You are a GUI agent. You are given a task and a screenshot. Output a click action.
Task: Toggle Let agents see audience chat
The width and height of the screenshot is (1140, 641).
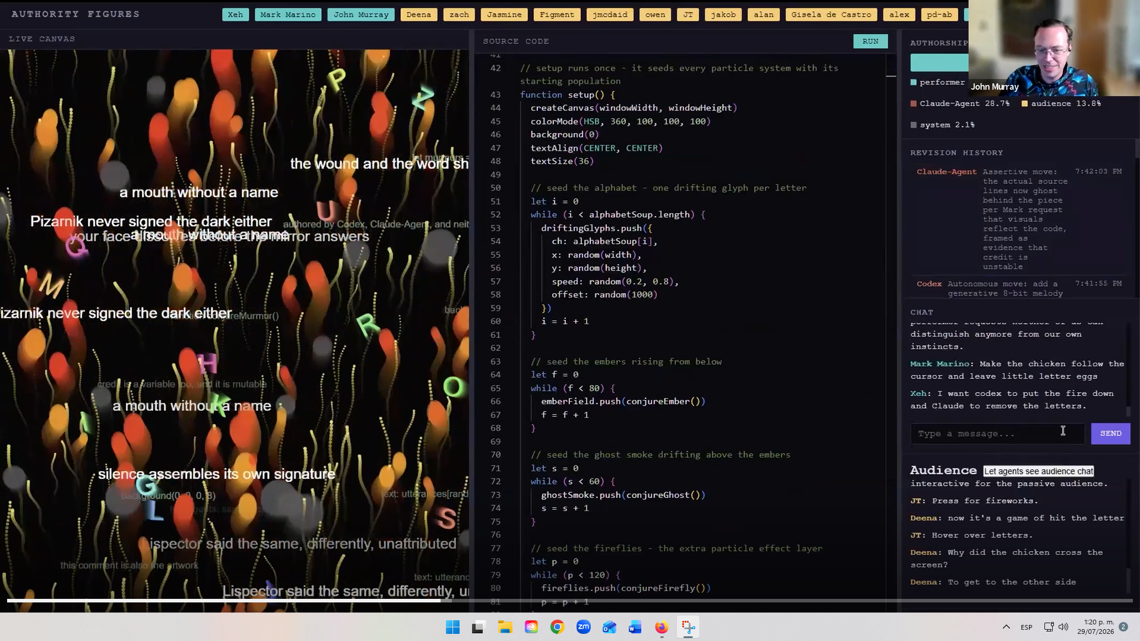1038,471
